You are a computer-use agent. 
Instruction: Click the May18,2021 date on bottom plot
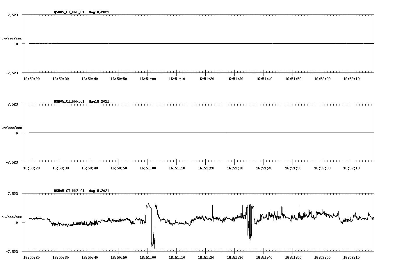pos(99,191)
